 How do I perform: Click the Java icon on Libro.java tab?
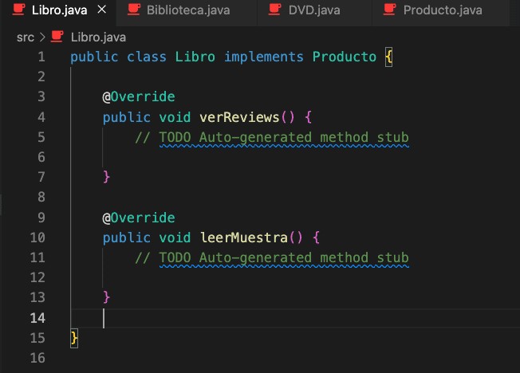pyautogui.click(x=19, y=10)
